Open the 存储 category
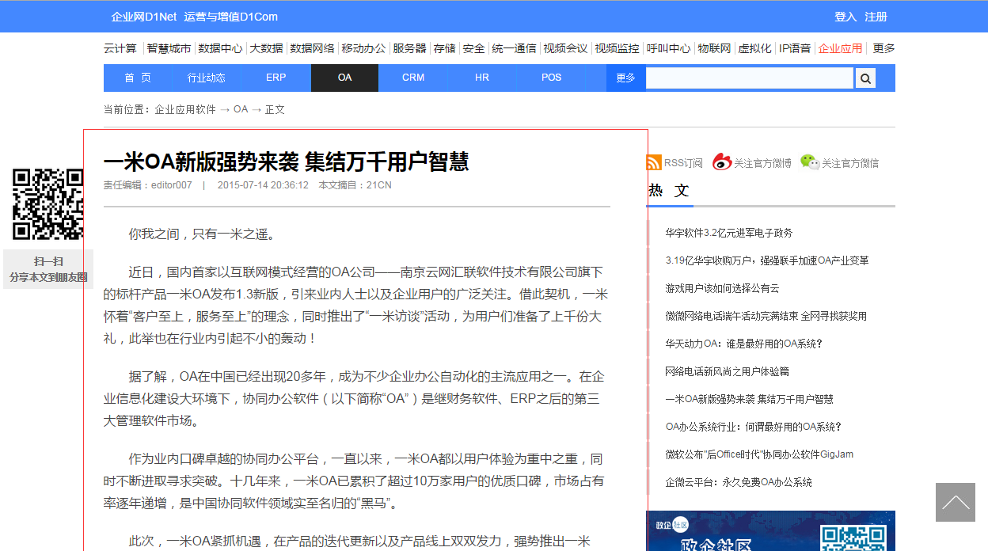Screen dimensions: 988x551 444,48
